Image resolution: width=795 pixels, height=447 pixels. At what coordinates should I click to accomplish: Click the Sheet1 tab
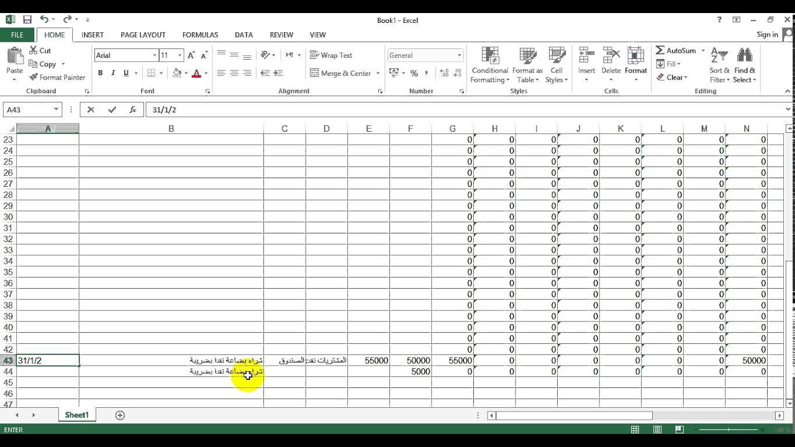coord(77,415)
